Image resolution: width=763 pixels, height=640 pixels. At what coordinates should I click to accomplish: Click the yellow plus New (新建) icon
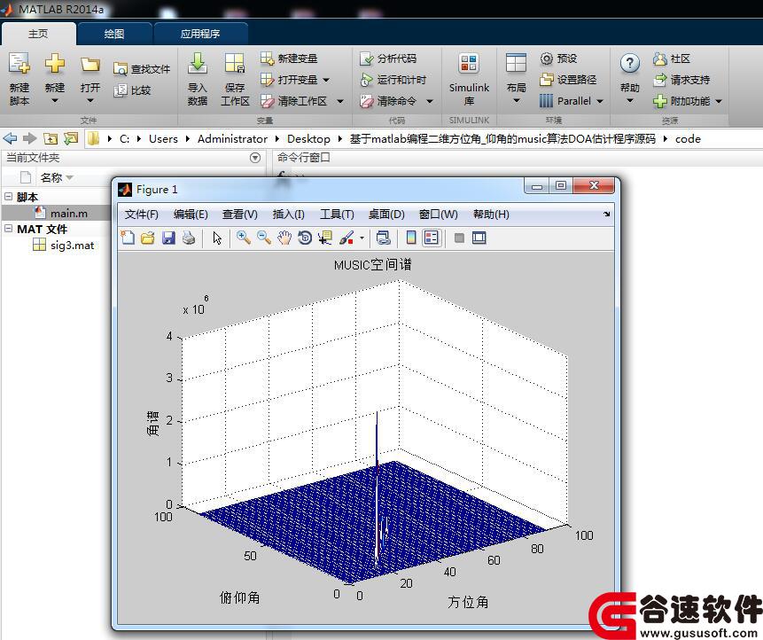[55, 64]
